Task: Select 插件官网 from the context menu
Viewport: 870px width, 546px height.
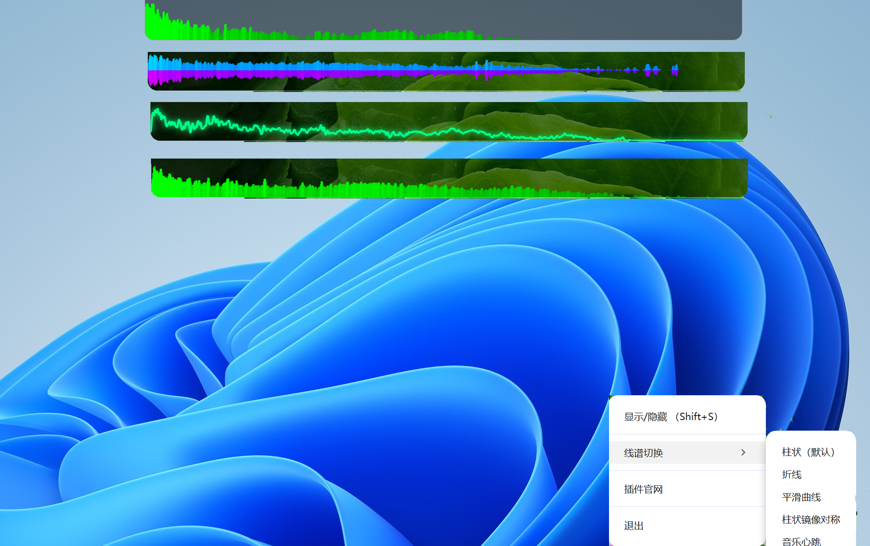Action: (x=687, y=489)
